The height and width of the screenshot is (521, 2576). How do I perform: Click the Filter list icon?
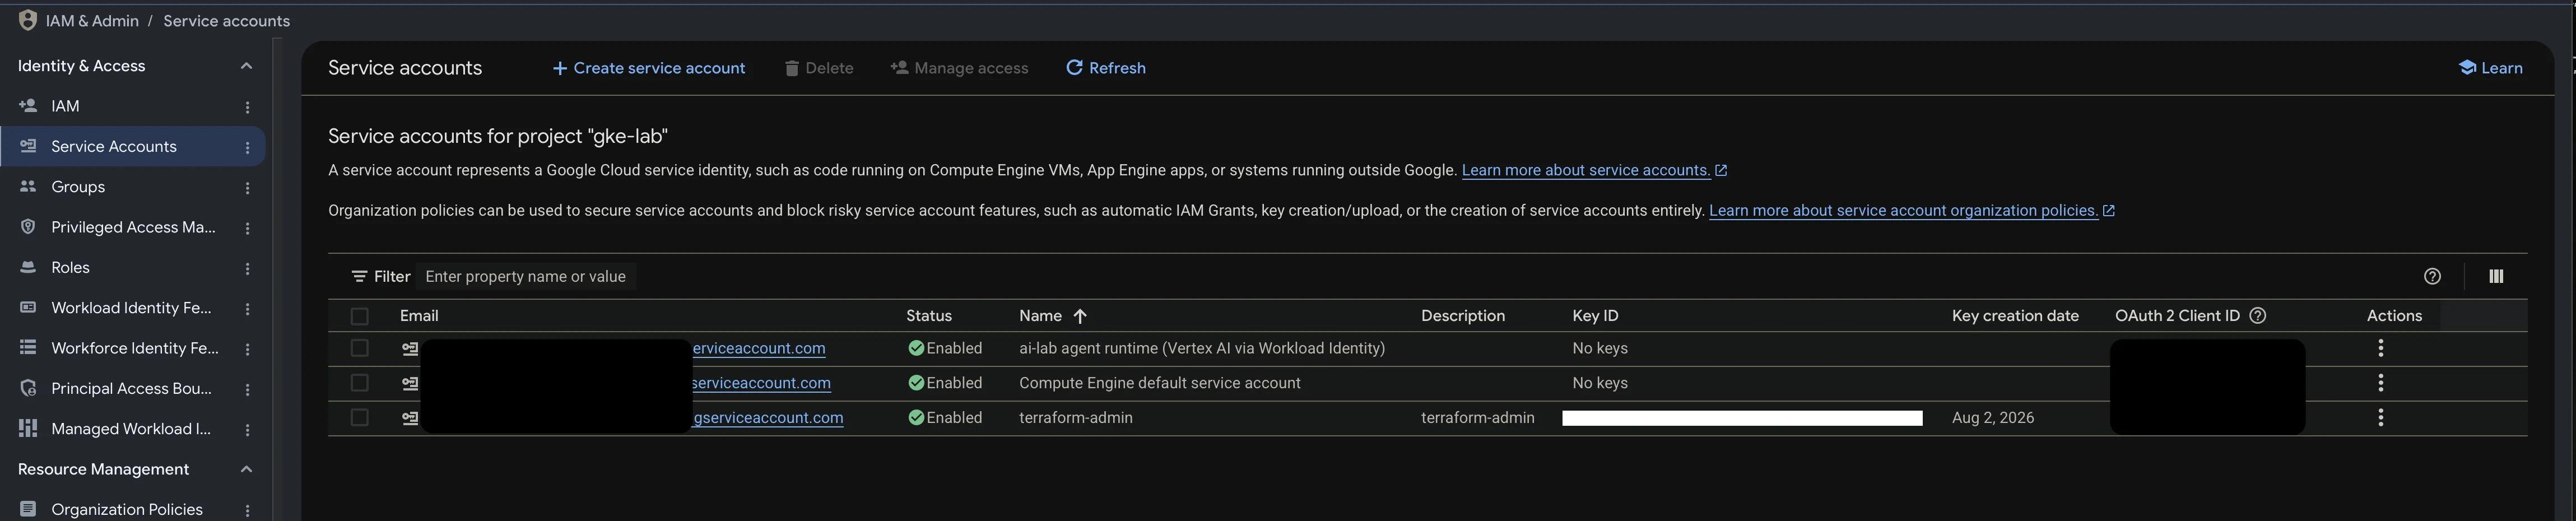point(359,276)
